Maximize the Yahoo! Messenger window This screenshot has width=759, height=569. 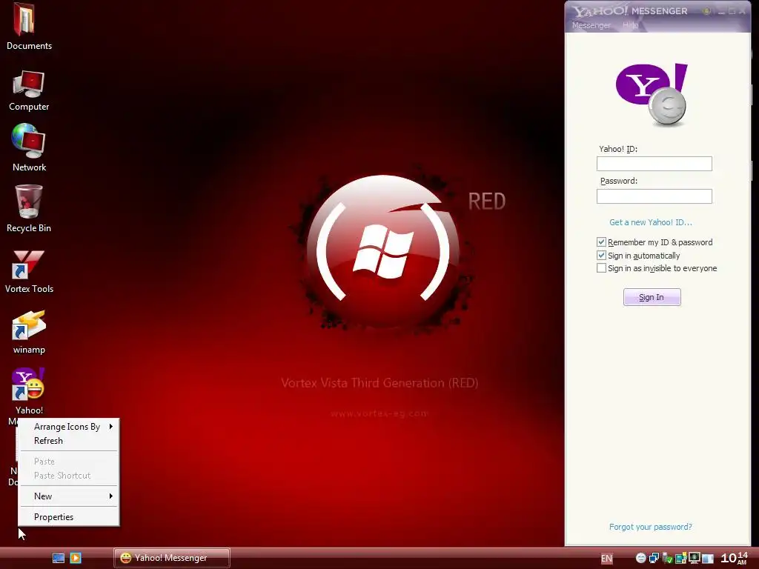[x=732, y=10]
